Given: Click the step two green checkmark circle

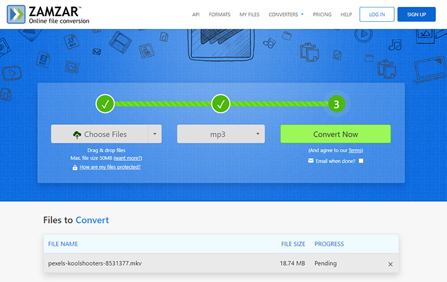Looking at the screenshot, I should click(220, 104).
